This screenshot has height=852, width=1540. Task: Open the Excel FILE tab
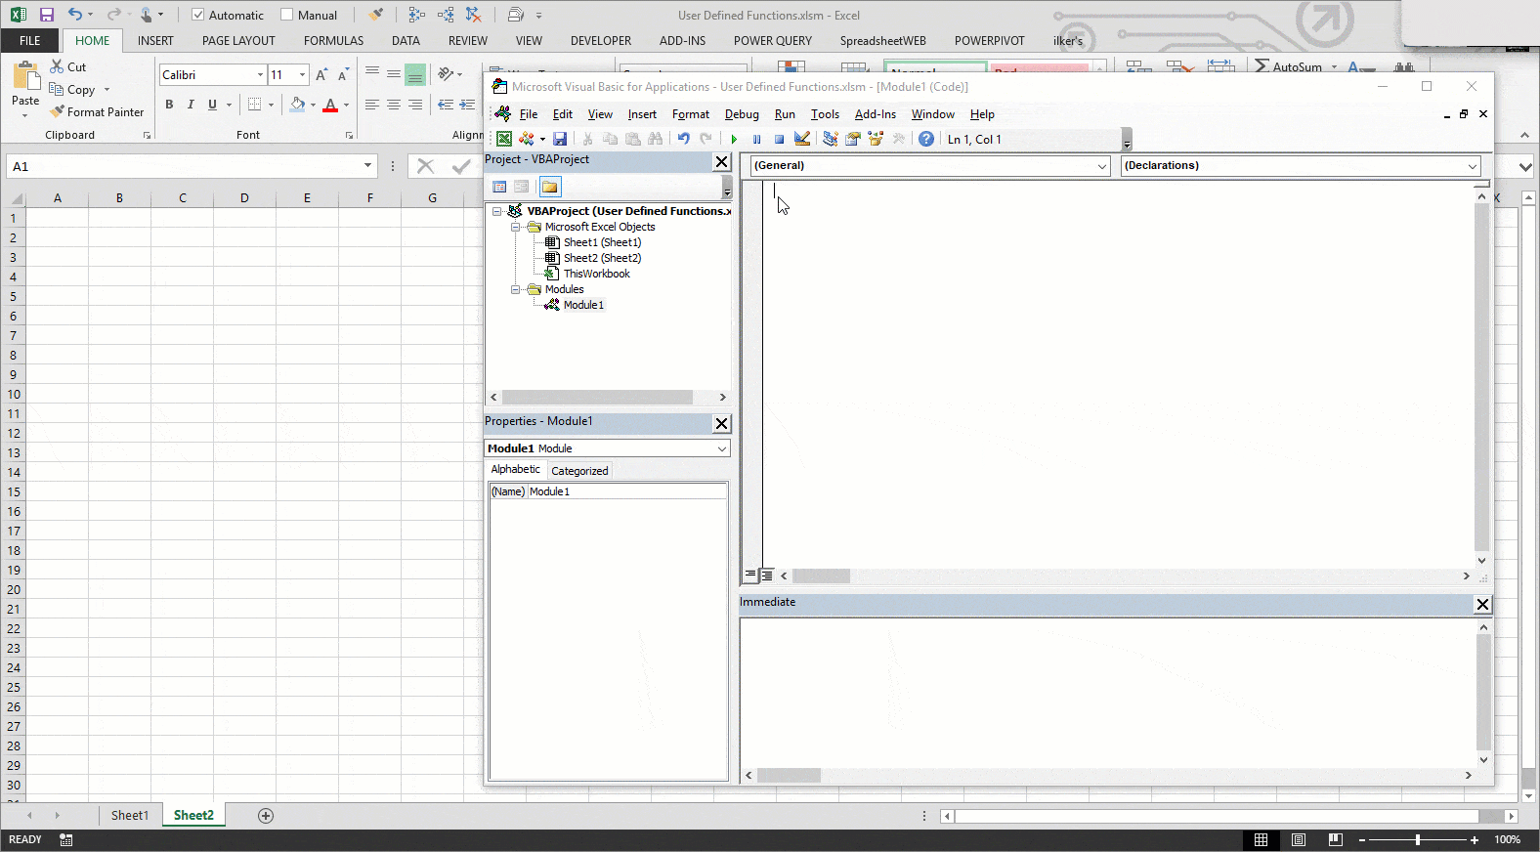tap(30, 41)
